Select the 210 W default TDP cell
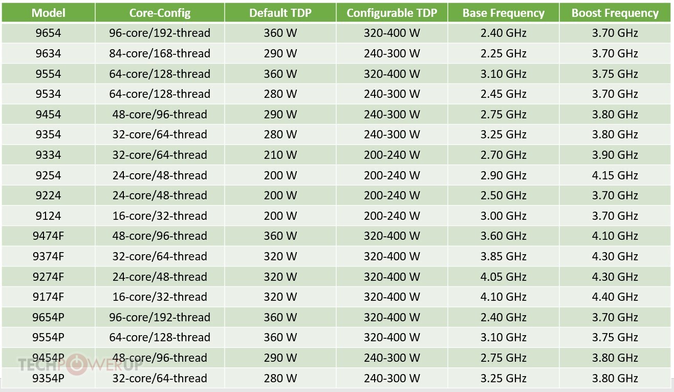674x392 pixels. pyautogui.click(x=280, y=155)
